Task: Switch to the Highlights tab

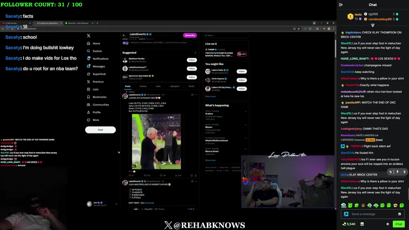Action: 174,86
